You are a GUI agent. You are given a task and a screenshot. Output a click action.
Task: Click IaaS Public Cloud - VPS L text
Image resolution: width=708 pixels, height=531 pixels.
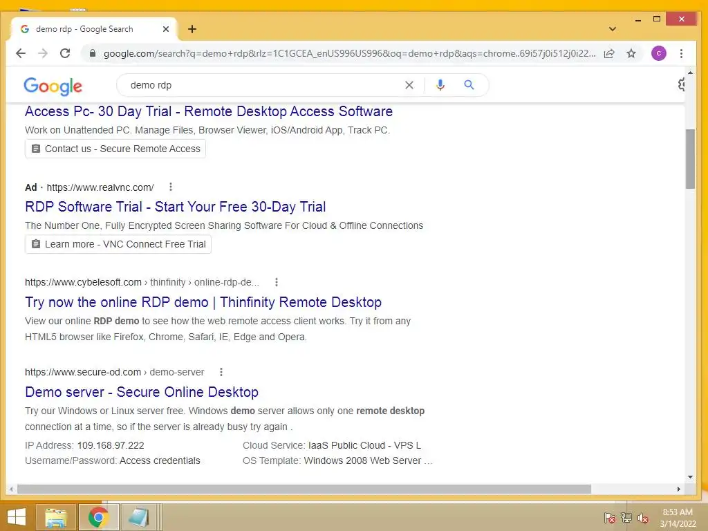tap(365, 445)
